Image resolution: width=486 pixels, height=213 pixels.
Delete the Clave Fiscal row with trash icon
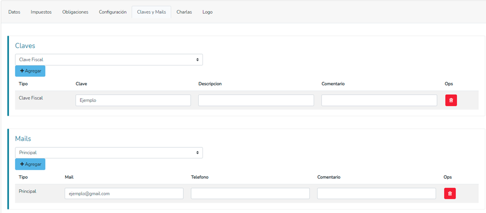click(x=451, y=100)
